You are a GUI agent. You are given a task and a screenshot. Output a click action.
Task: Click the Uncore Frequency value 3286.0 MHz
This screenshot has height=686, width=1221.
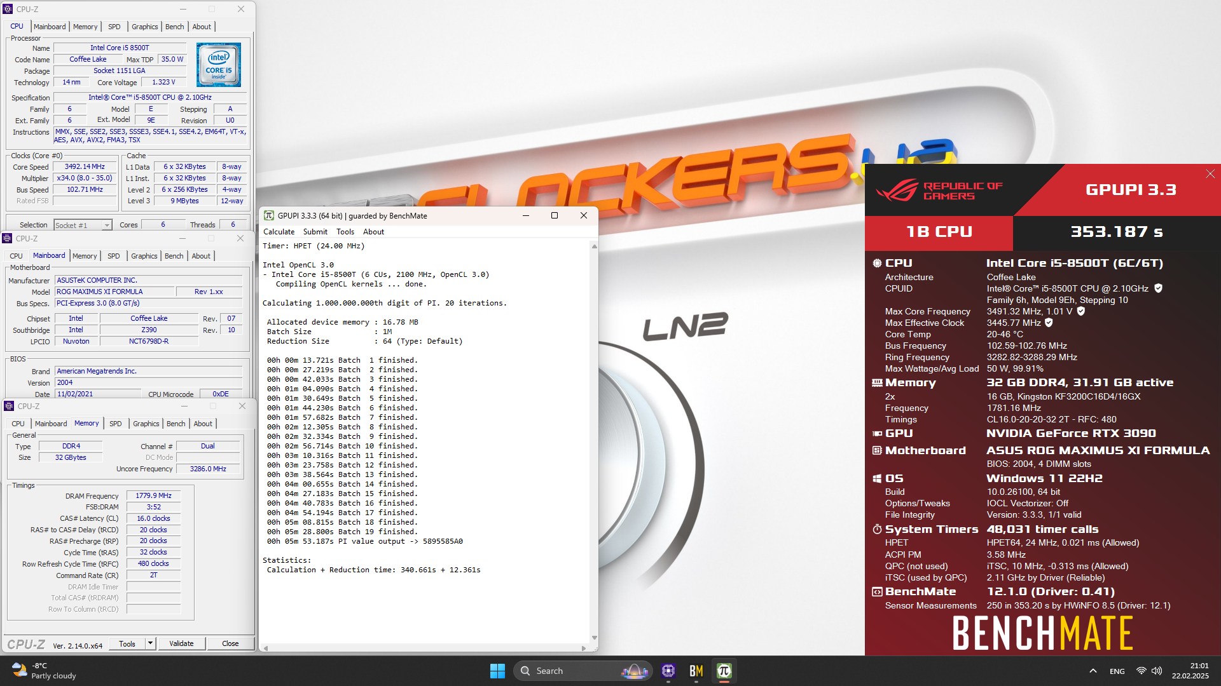click(x=208, y=469)
